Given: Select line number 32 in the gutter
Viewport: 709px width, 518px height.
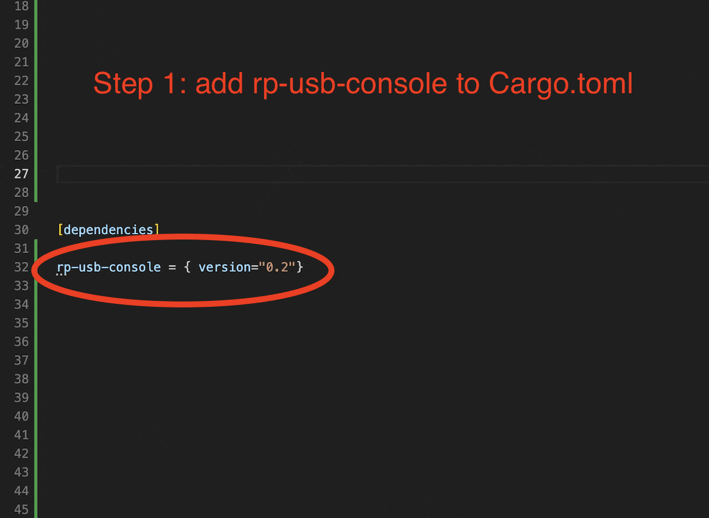Looking at the screenshot, I should [21, 267].
